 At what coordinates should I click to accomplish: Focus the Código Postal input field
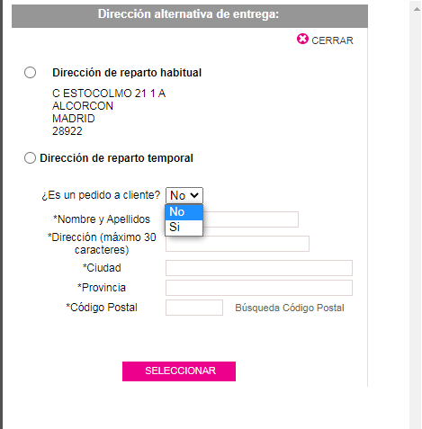coord(194,308)
